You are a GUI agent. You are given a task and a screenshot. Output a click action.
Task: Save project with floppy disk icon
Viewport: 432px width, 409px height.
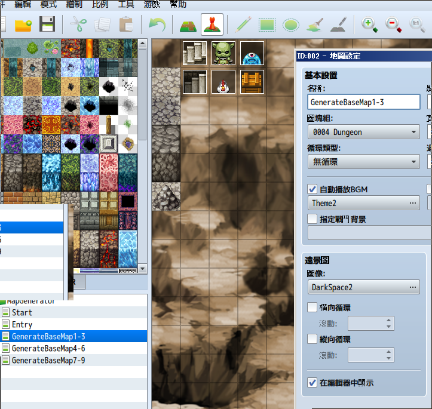[47, 24]
